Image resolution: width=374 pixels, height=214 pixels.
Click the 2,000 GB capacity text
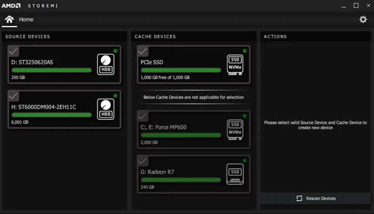tap(149, 142)
